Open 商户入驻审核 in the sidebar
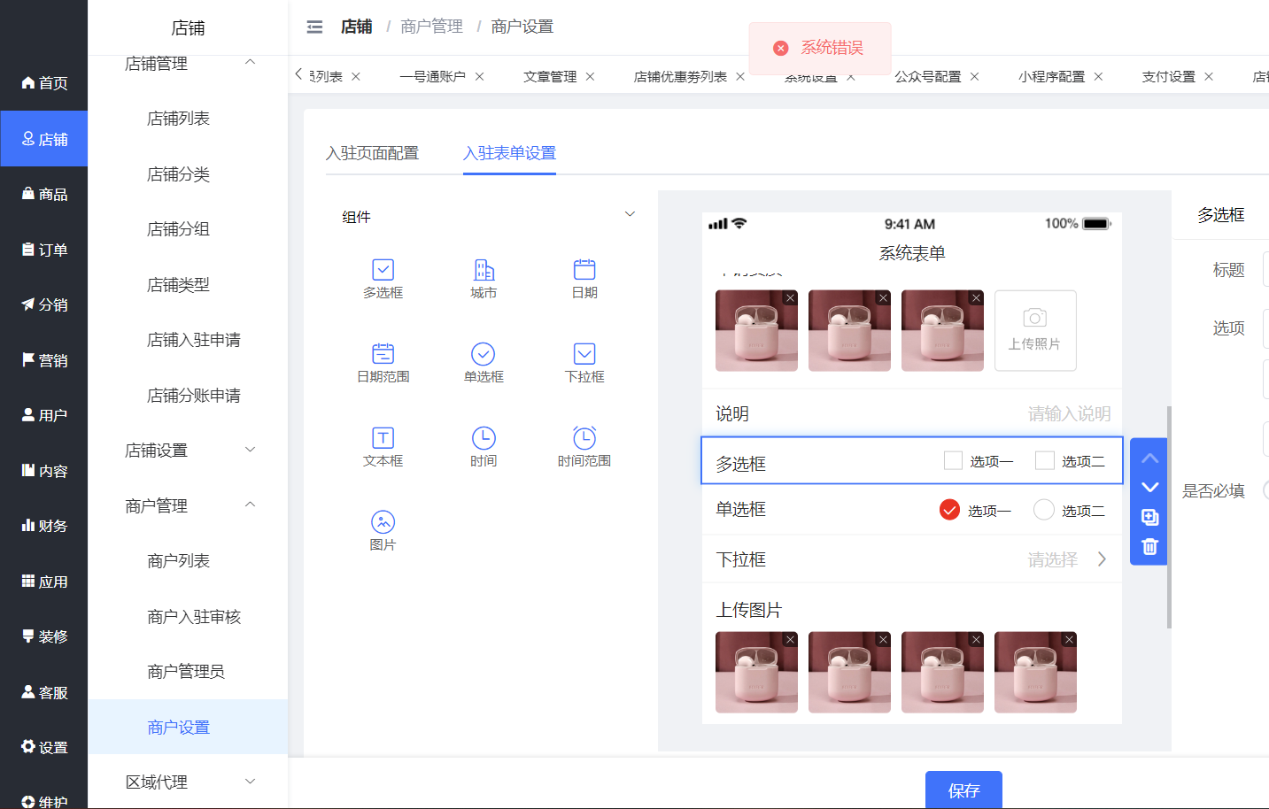1269x809 pixels. click(194, 617)
